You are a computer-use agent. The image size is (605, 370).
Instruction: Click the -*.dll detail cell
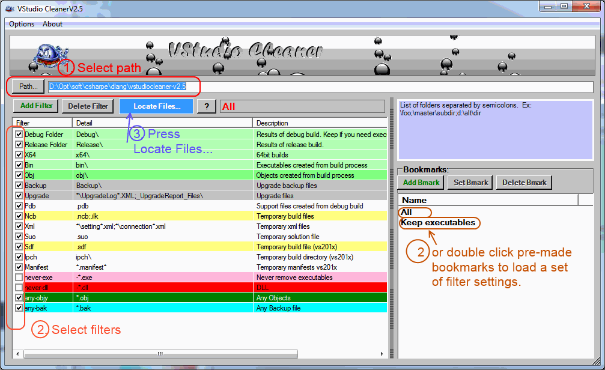click(82, 288)
